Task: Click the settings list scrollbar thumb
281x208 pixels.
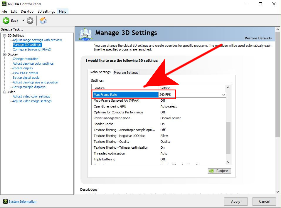Action: click(x=228, y=138)
